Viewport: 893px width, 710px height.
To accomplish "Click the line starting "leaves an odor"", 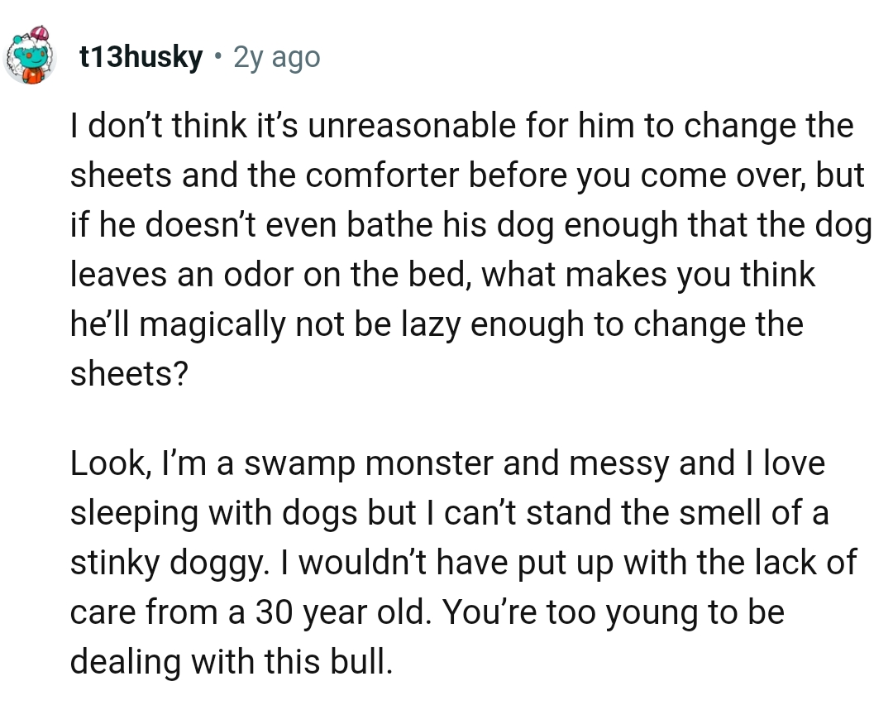I will (x=442, y=274).
